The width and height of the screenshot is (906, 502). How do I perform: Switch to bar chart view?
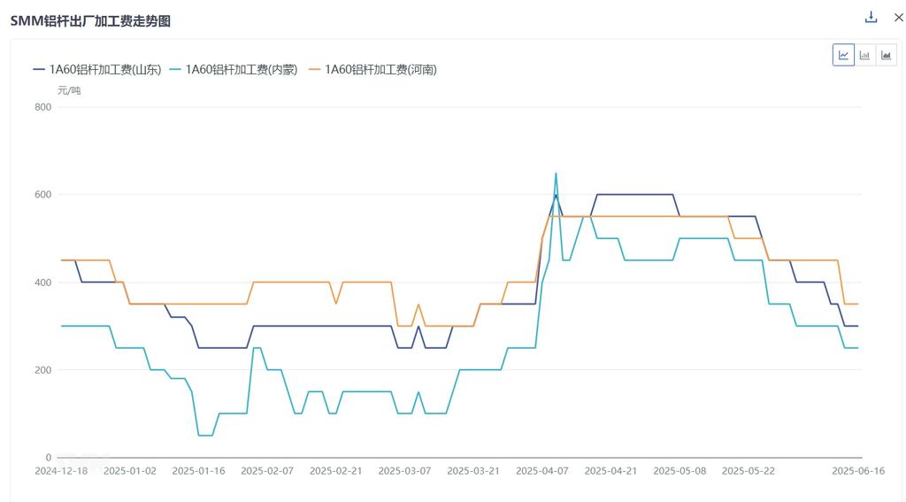(x=864, y=55)
